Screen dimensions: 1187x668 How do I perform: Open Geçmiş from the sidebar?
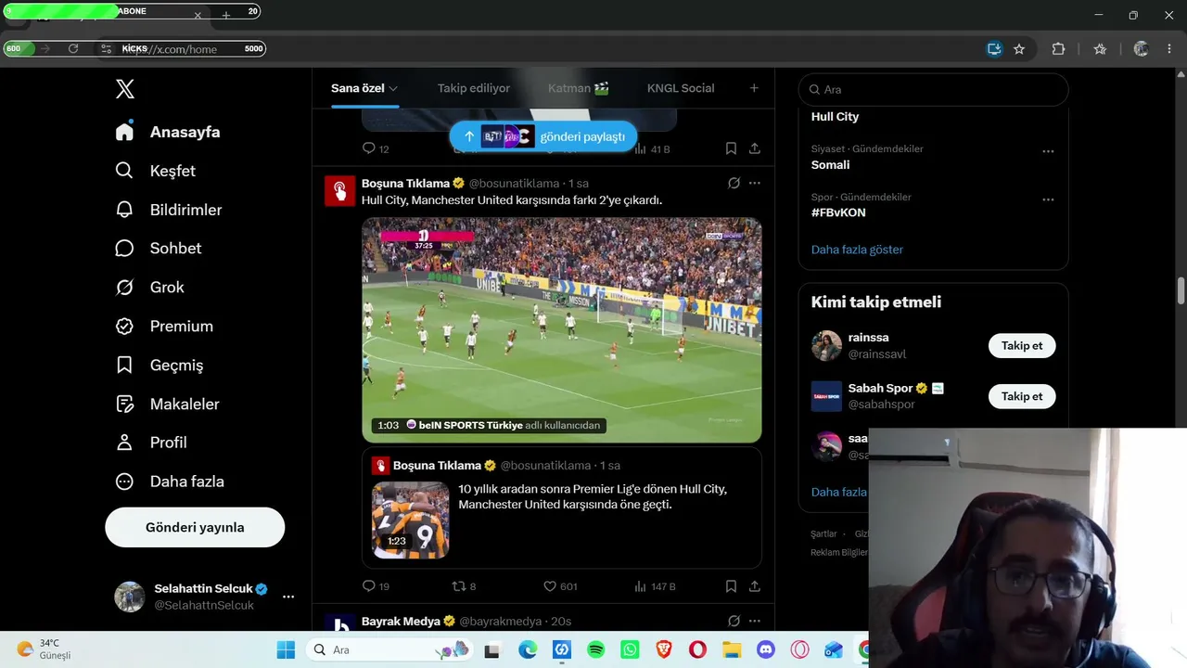coord(159,366)
